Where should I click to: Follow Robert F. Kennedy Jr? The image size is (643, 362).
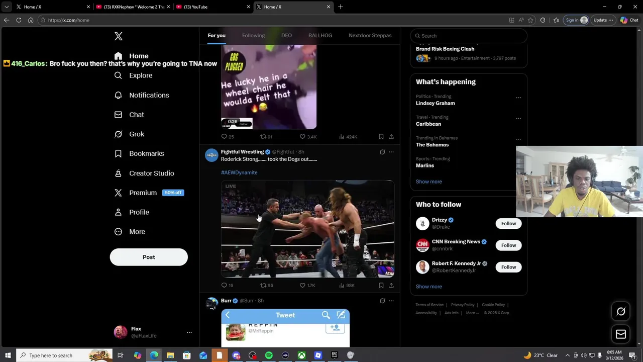point(508,267)
